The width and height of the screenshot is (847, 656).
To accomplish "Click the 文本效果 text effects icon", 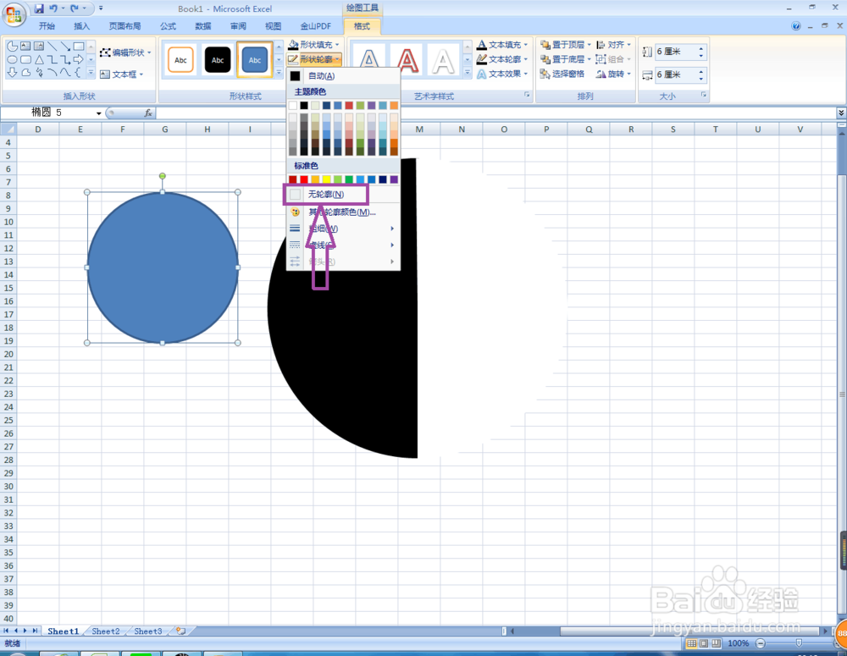I will coord(482,74).
